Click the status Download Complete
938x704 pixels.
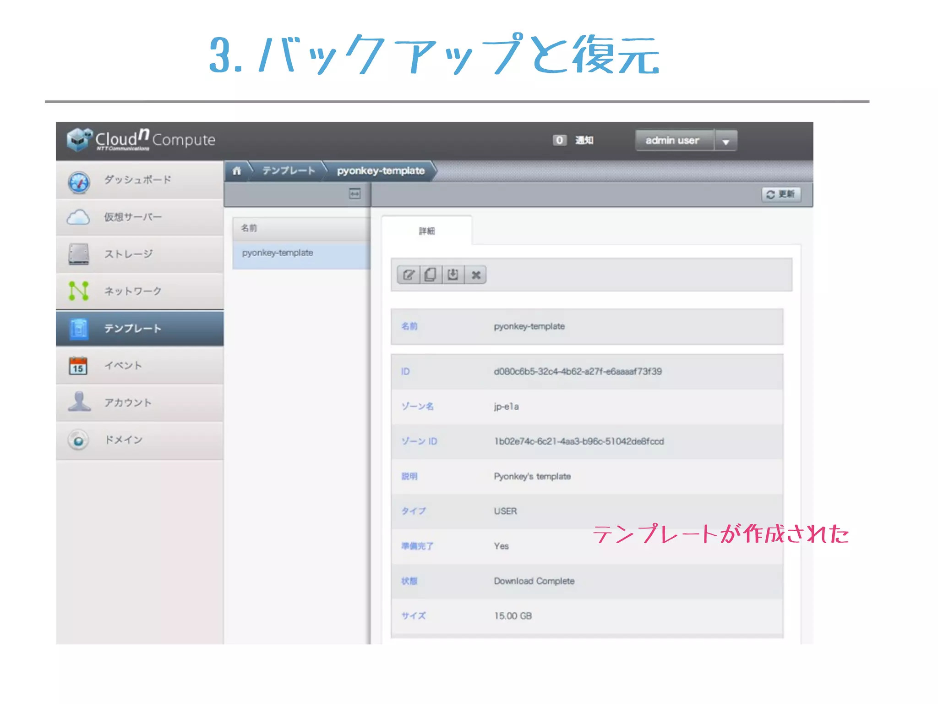[x=534, y=581]
